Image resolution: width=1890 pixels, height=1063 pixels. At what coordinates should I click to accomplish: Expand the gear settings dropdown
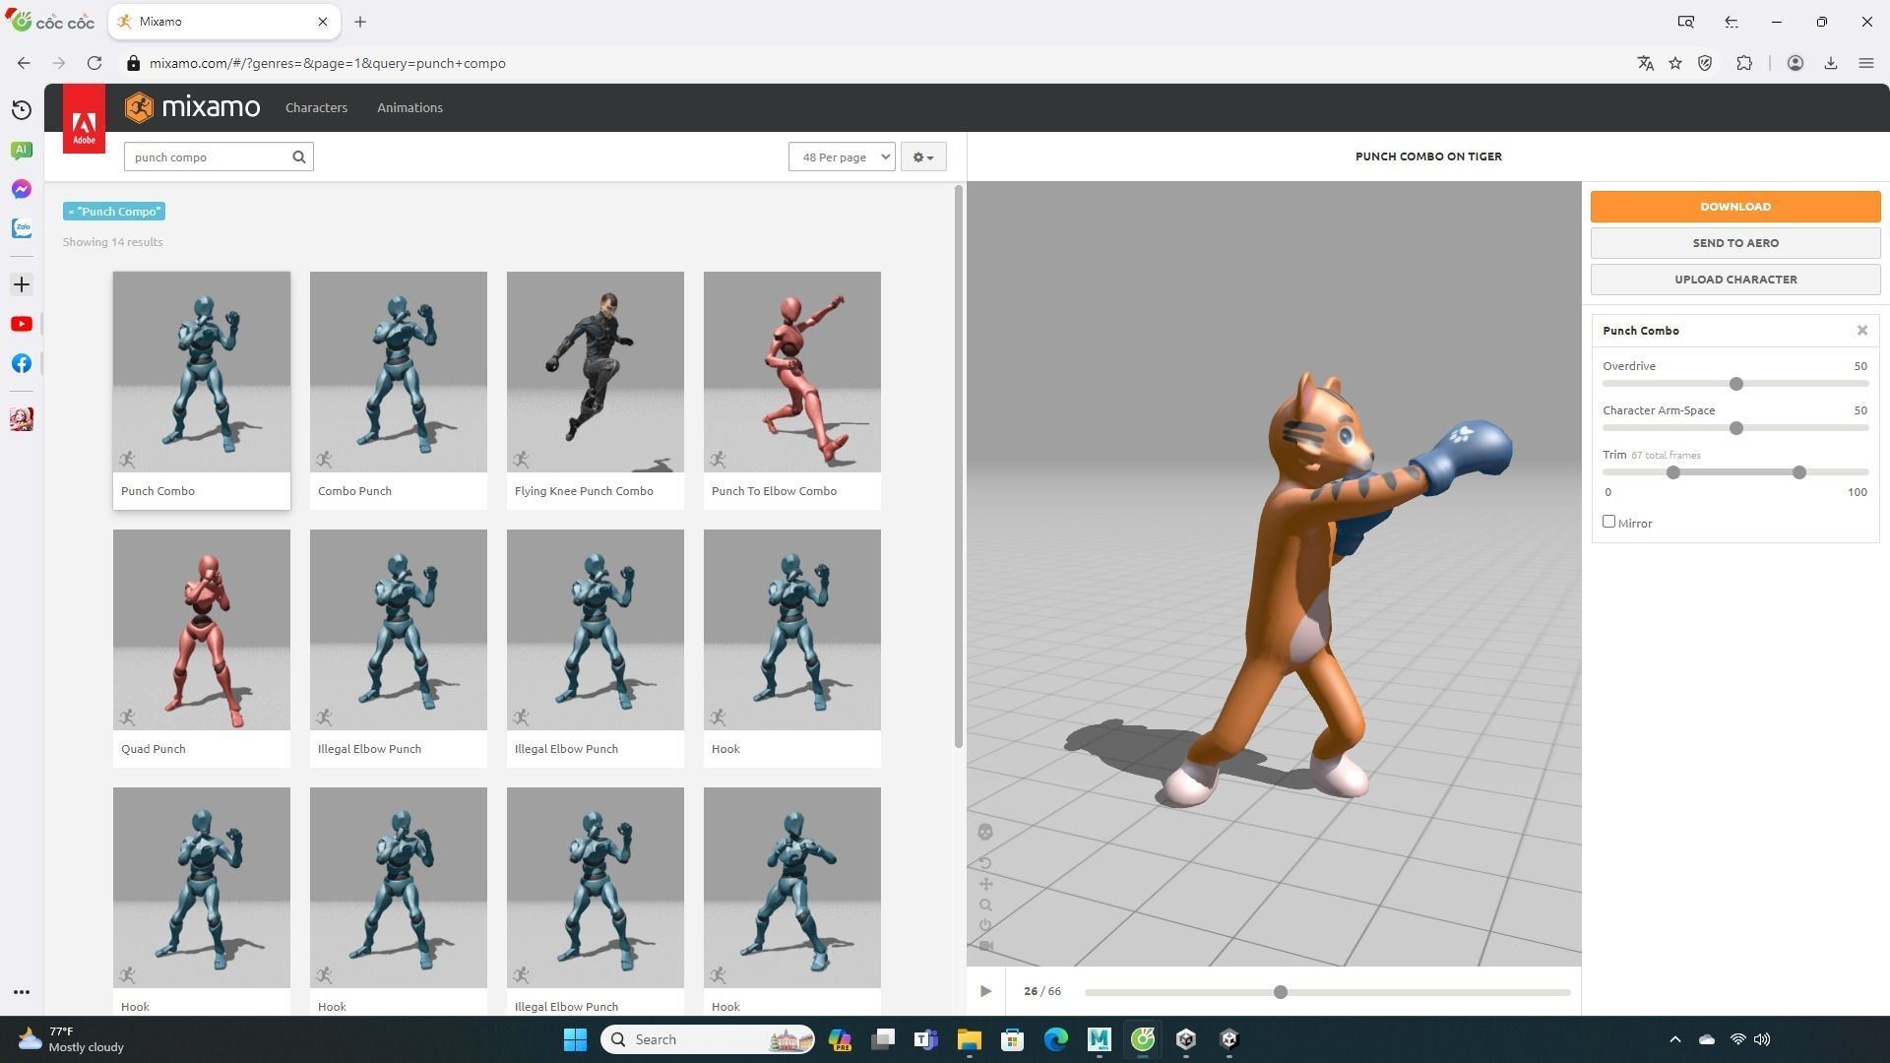[x=922, y=157]
